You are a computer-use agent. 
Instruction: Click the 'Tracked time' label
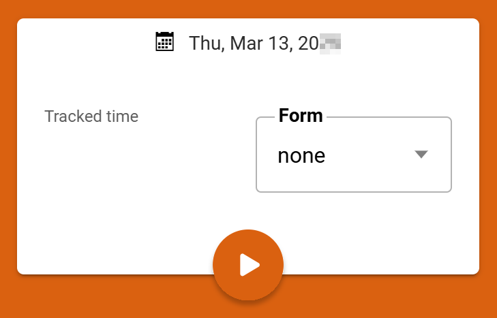pyautogui.click(x=91, y=116)
